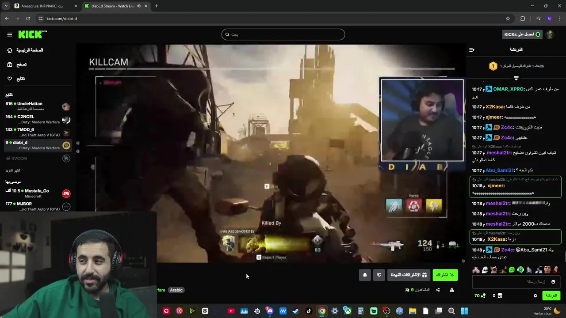Expand Show more (أظهر المزيد) followed channels
The width and height of the screenshot is (566, 318).
[x=13, y=170]
